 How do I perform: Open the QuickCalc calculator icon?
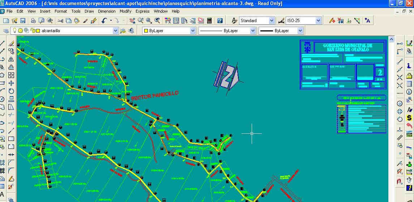coord(209,21)
